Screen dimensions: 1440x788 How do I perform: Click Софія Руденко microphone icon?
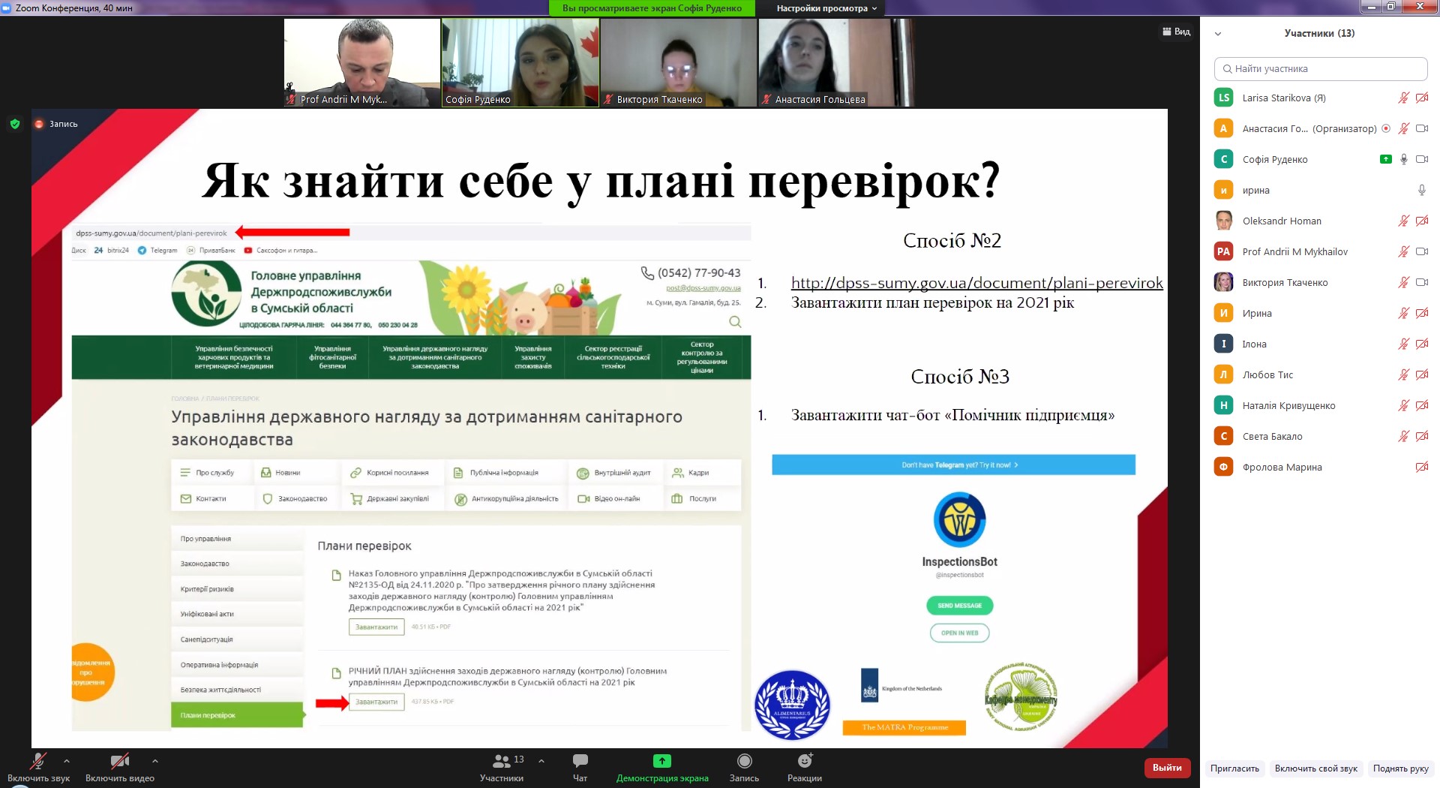(1403, 160)
